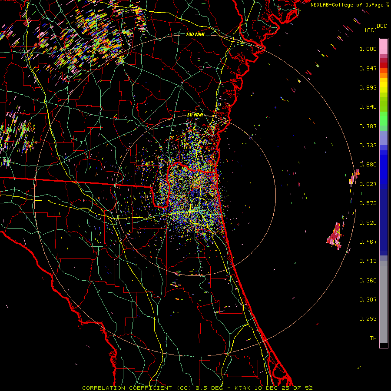Select the 0.467 scale value
Viewport: 391px width, 391px height.
368,242
